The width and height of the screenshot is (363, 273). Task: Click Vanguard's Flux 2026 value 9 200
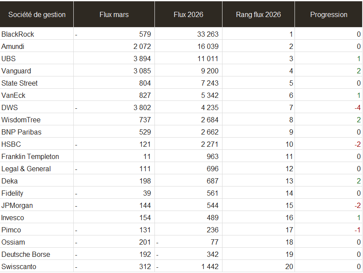coord(209,71)
